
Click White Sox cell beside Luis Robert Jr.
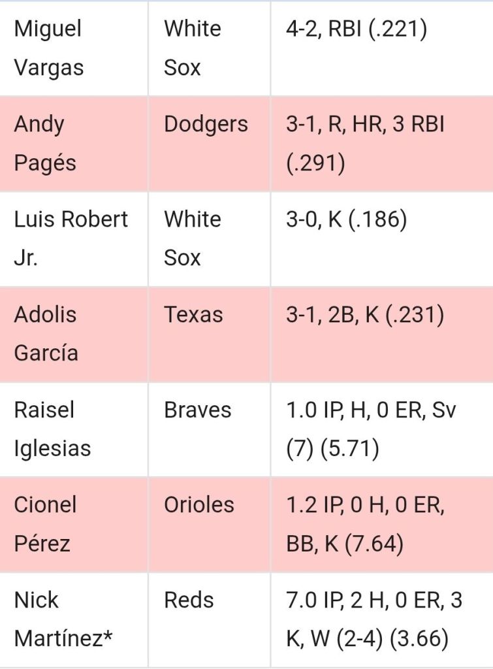point(210,239)
